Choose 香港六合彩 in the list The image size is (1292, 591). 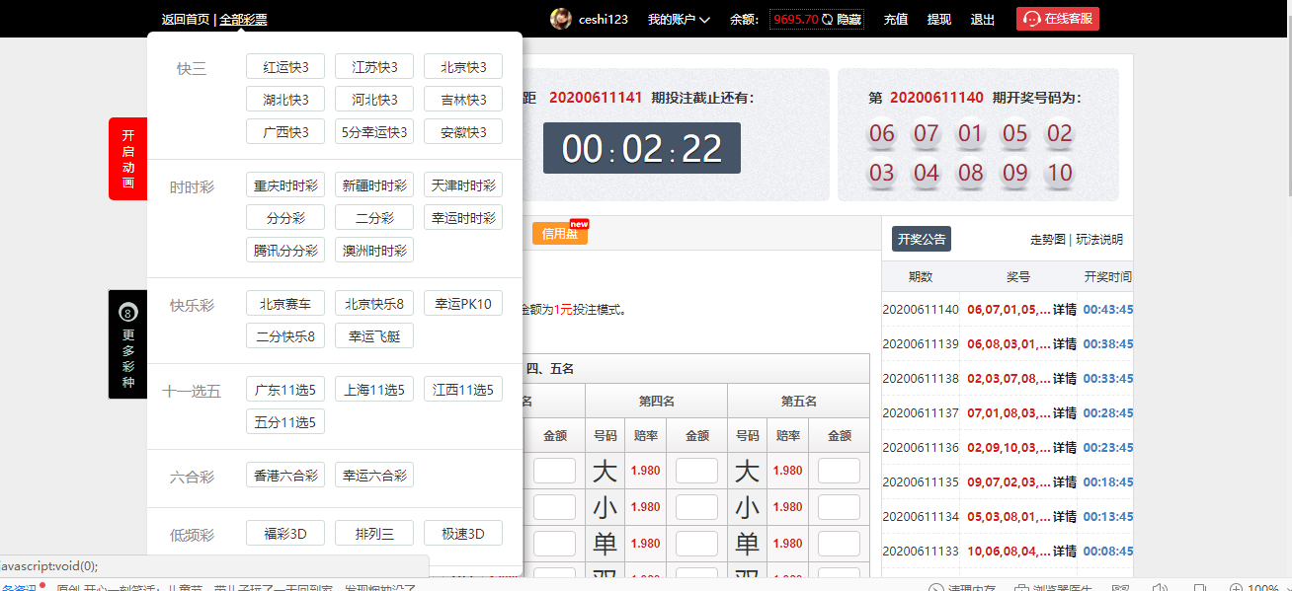pos(285,476)
